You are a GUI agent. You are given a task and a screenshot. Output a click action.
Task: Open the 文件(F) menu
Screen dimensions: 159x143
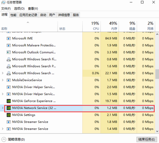[x=6, y=9]
